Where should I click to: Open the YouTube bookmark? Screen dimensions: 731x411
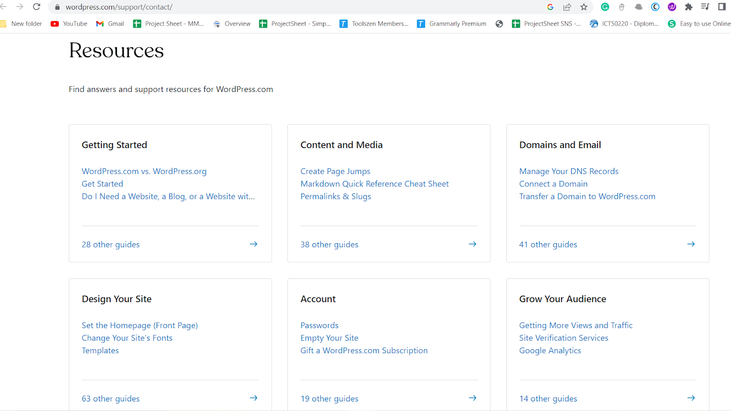[69, 24]
